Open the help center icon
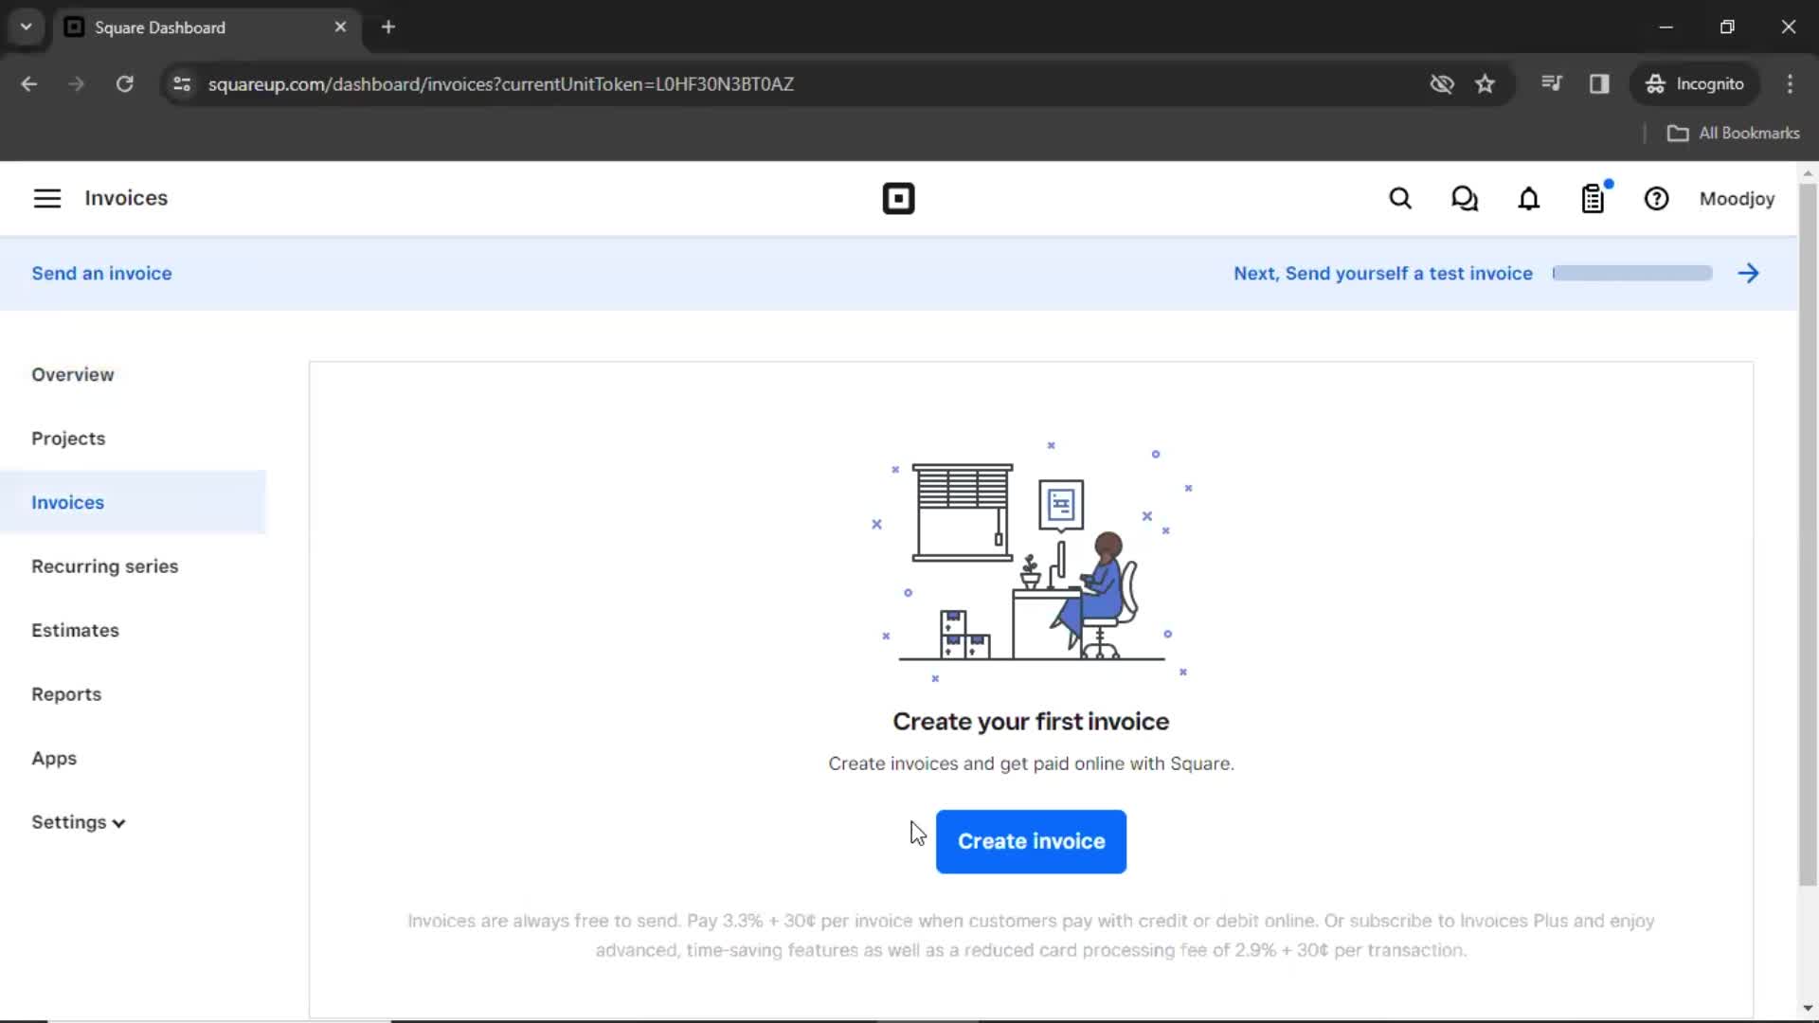 (x=1657, y=199)
